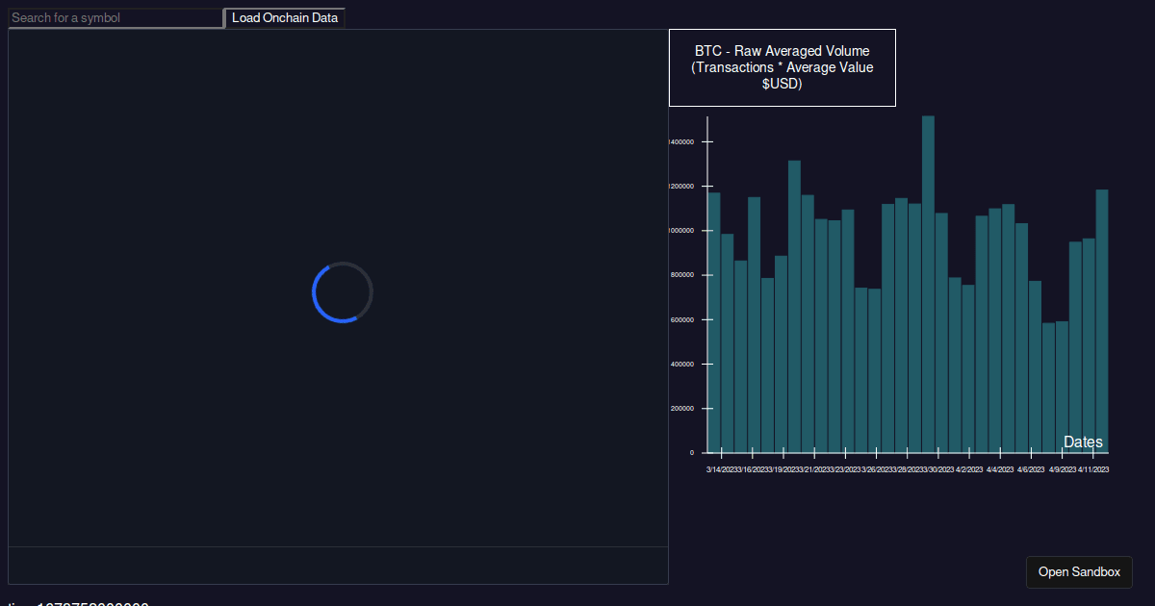Select the 4/11/2023 date label

[x=1094, y=469]
